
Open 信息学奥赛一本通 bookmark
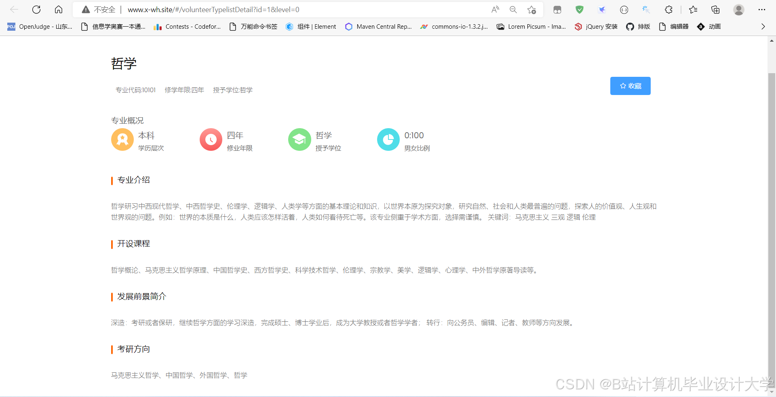(x=113, y=27)
